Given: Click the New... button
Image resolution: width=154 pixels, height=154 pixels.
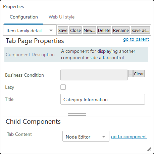Looking at the screenshot, I should 89,30.
